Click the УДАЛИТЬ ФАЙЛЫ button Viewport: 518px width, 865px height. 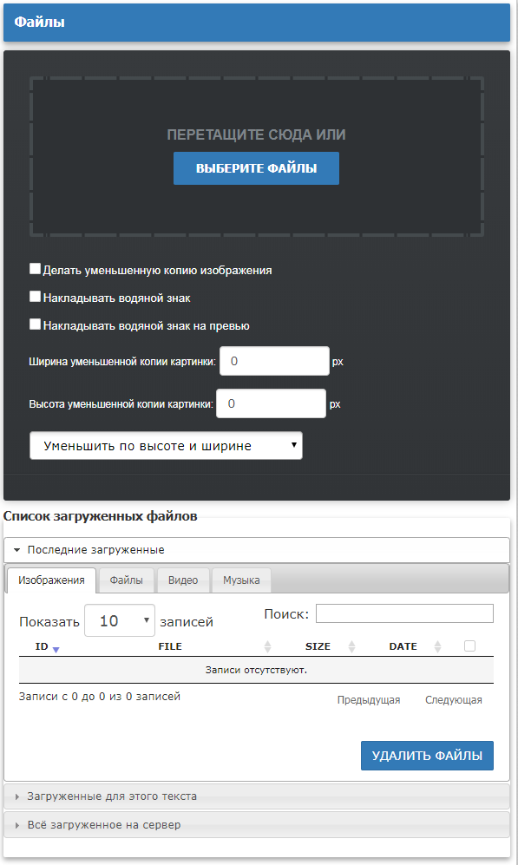point(427,756)
